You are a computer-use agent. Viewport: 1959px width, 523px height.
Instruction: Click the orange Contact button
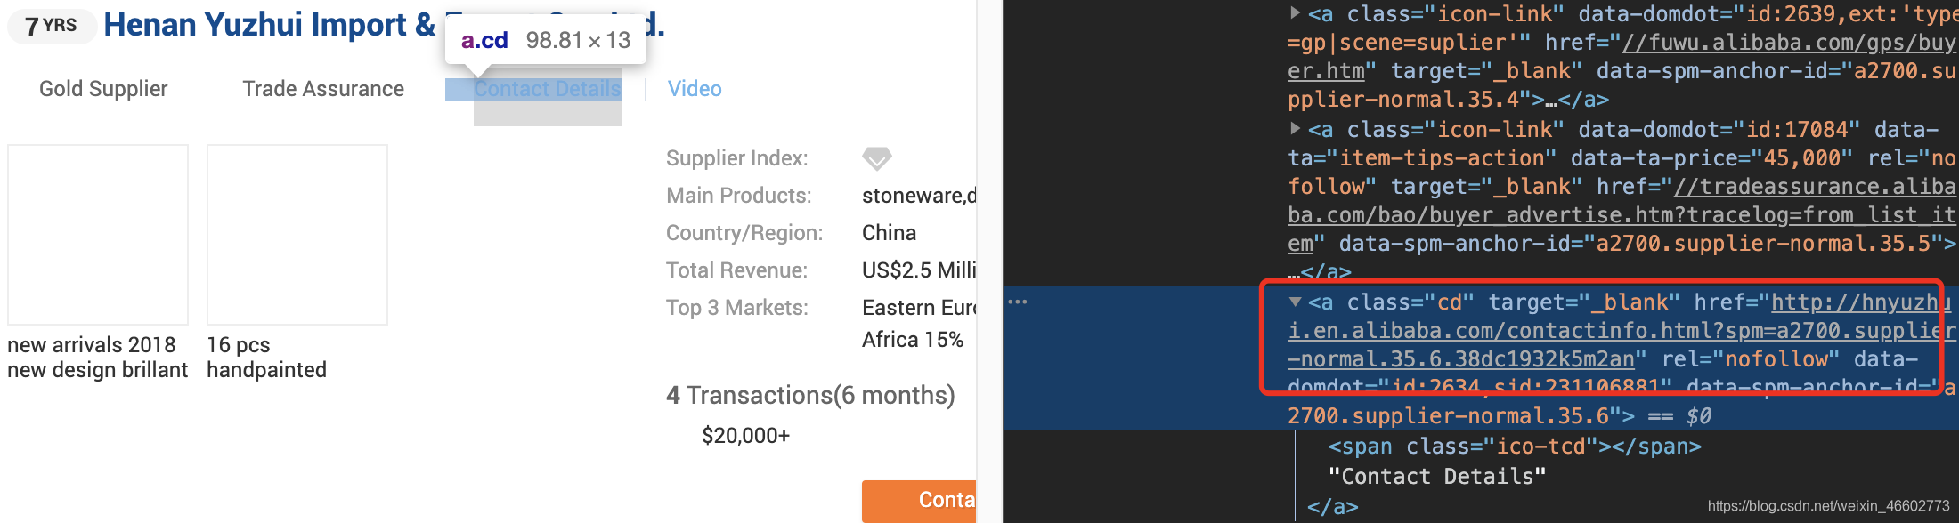(x=919, y=501)
